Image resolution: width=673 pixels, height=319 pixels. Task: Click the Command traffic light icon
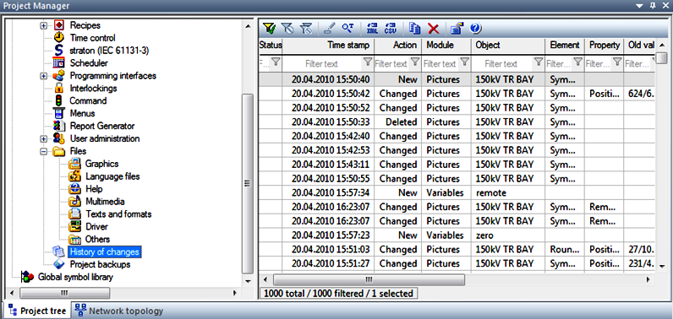[59, 100]
